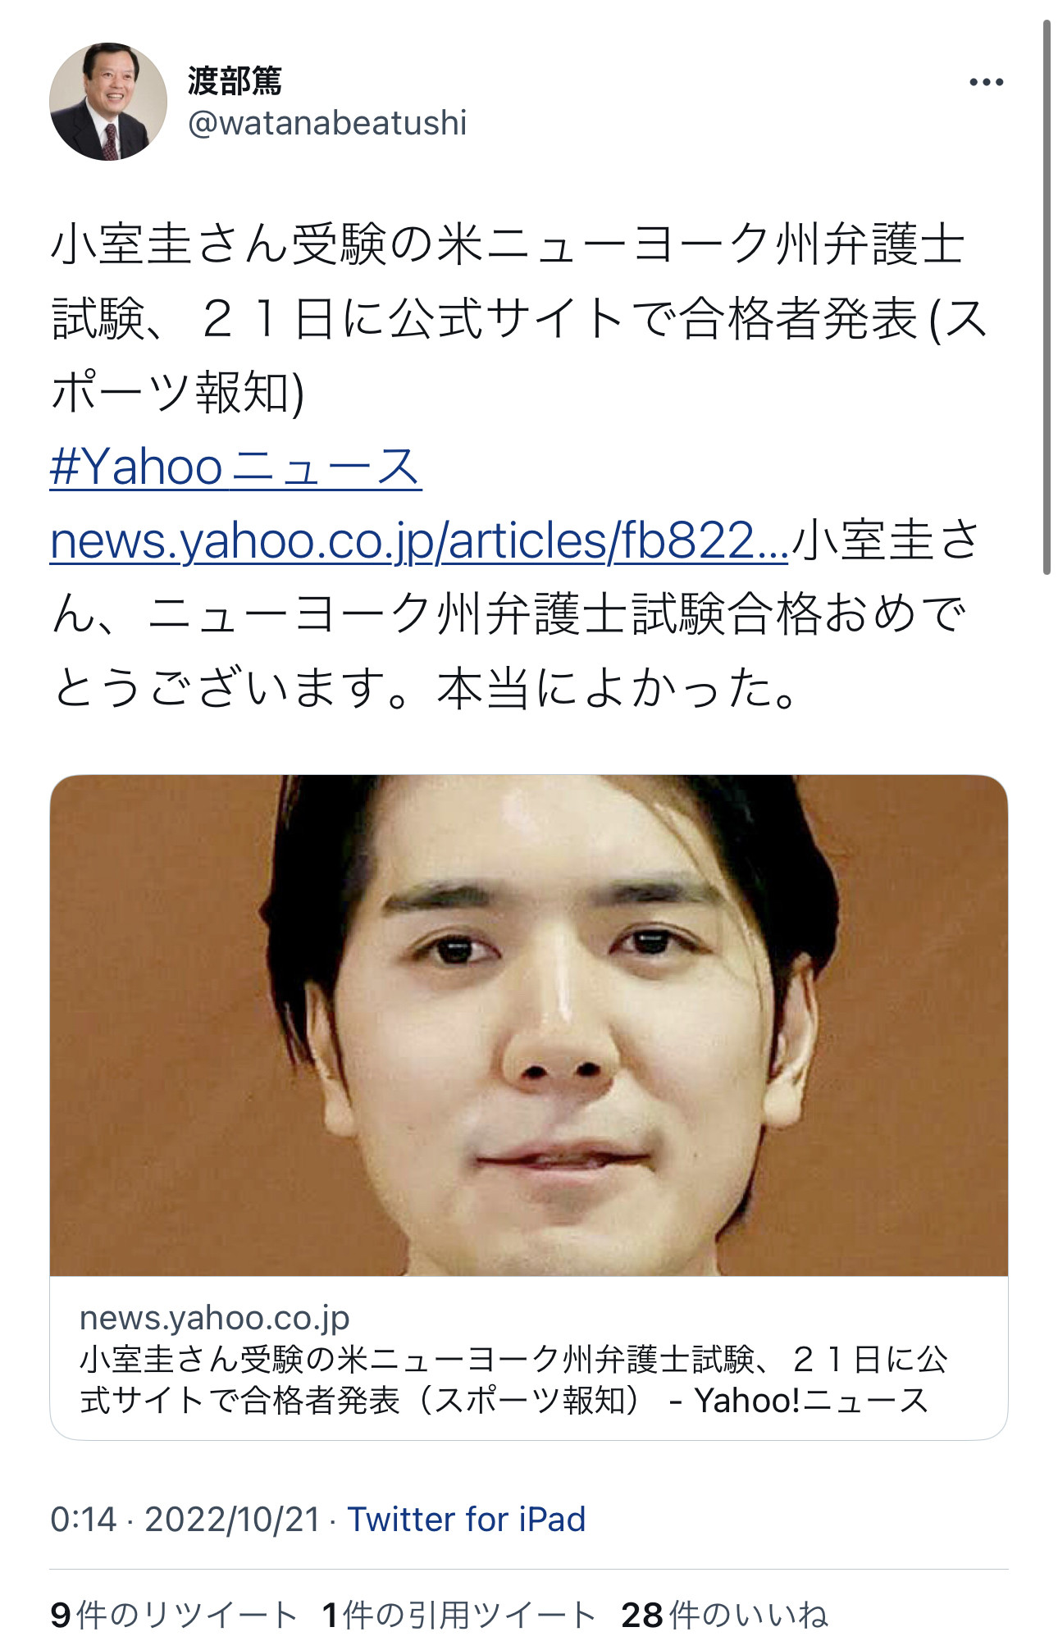Click the vertical scrollbar thumb on the right edge
The height and width of the screenshot is (1650, 1058).
[1047, 297]
